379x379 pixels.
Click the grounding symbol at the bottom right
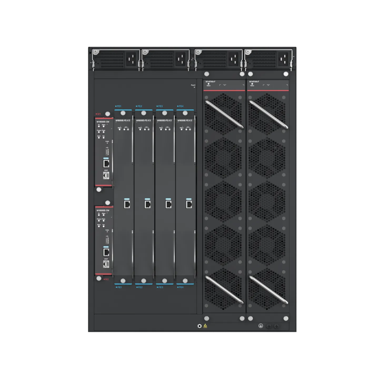tap(261, 326)
